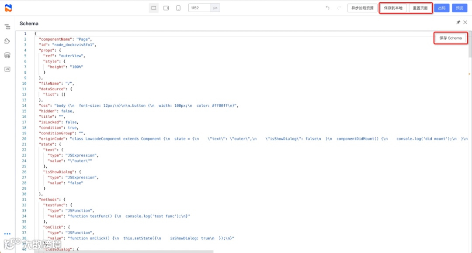Click the "condition": true line

point(59,128)
